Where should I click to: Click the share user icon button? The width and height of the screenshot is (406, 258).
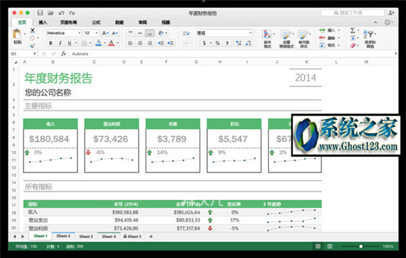point(391,13)
